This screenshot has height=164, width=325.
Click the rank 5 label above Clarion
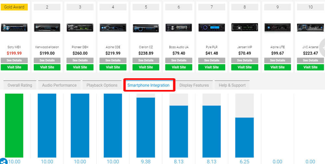(146, 7)
